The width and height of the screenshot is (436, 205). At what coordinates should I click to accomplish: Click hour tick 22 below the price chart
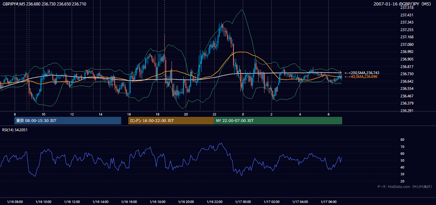tap(214, 114)
